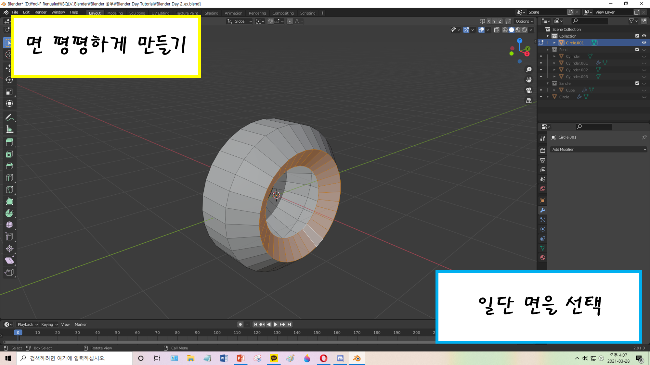Open PowerPoint from the Windows taskbar
Screen dimensions: 650x365
240,358
